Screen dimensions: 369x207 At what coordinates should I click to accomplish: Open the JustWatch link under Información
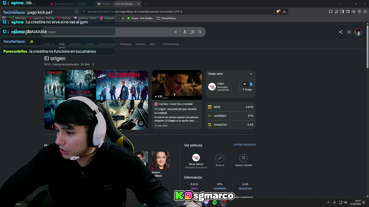pos(220,189)
